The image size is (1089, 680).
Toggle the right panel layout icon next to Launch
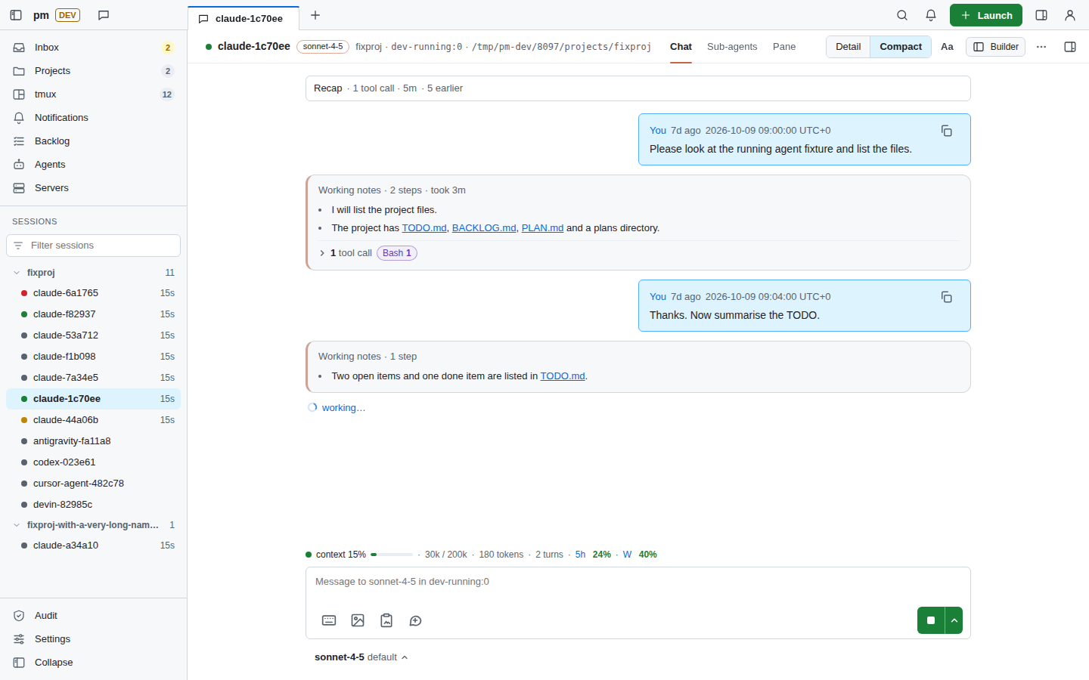[x=1041, y=15]
